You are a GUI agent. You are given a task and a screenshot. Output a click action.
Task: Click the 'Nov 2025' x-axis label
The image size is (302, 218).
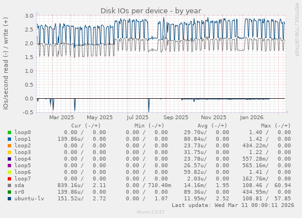214,118
